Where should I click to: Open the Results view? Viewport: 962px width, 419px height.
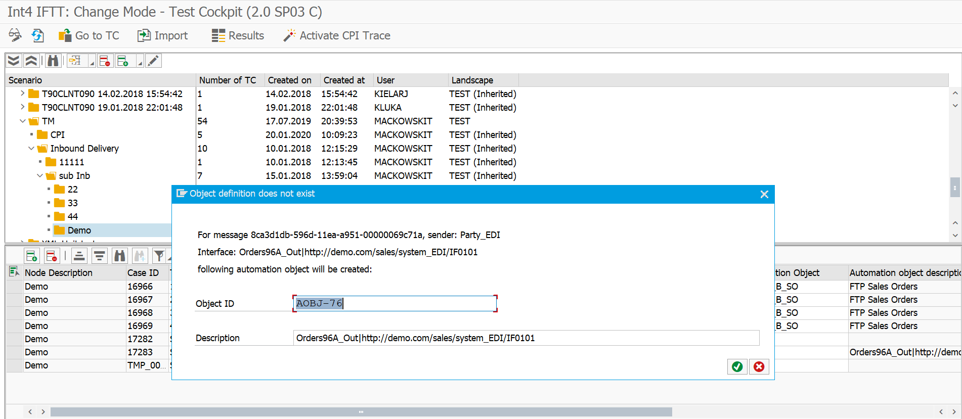tap(238, 35)
